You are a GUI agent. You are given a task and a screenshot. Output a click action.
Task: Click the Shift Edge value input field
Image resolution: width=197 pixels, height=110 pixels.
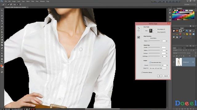point(163,56)
